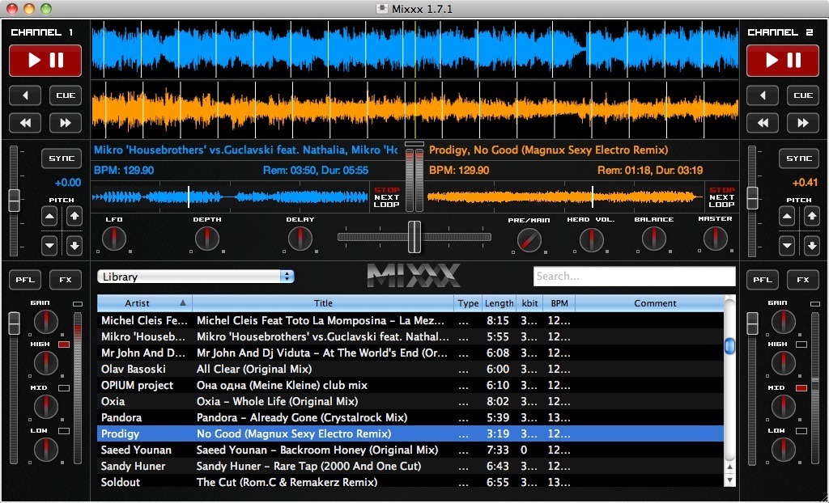The height and width of the screenshot is (503, 829).
Task: Click Channel 2 reverse playback arrow
Action: [x=763, y=95]
